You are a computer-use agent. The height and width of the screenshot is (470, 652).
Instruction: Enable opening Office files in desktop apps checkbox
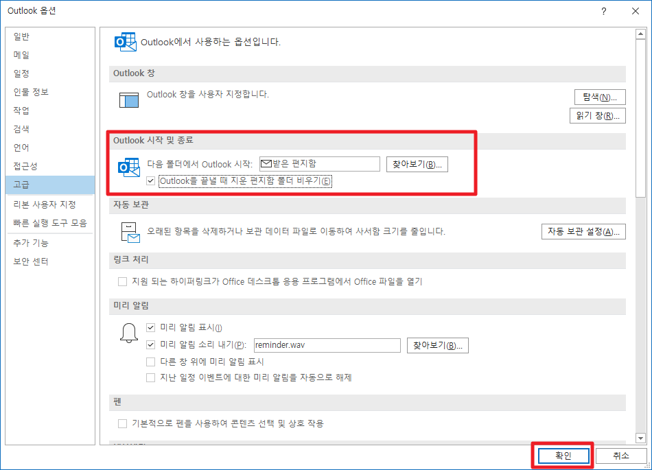pos(122,282)
